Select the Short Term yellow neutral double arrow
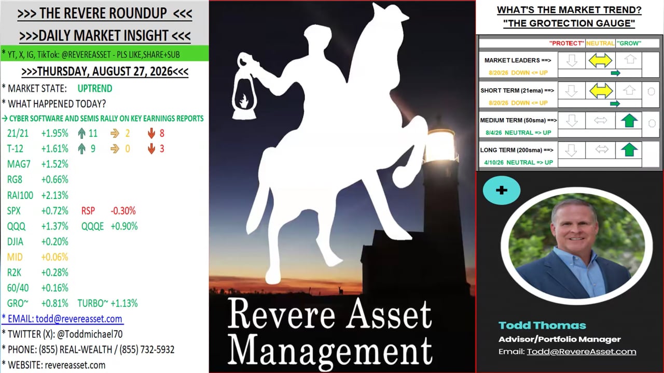 [601, 91]
